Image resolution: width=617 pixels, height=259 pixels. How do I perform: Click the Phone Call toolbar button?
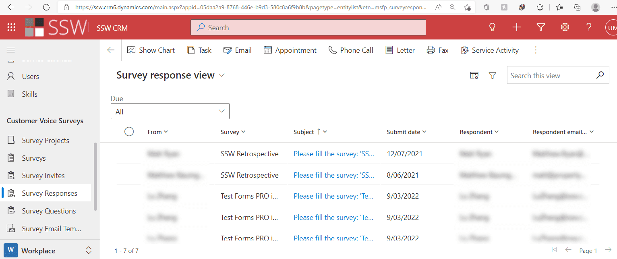pyautogui.click(x=351, y=50)
